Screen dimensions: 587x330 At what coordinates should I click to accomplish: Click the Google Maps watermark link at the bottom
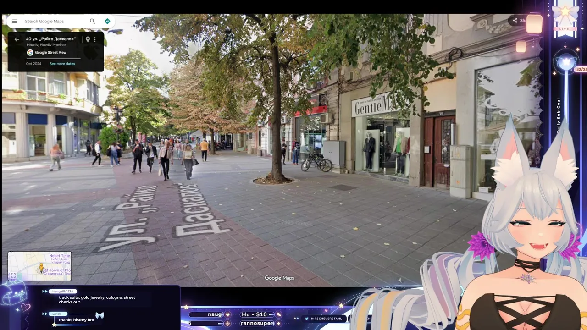[x=279, y=278]
